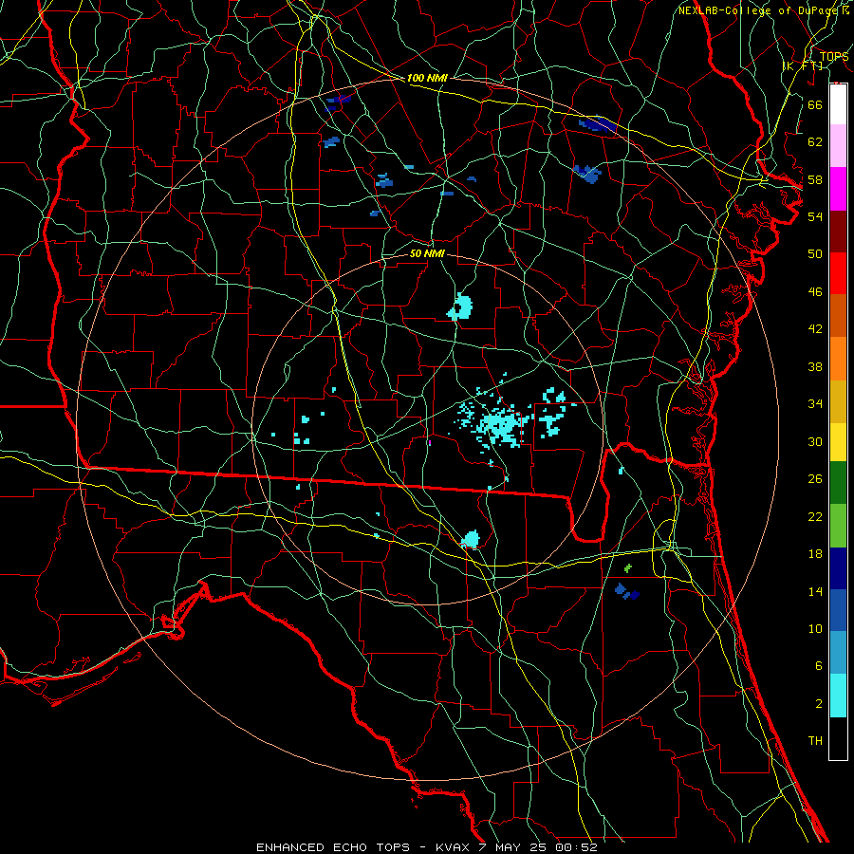Click the 100 NMI range ring label
This screenshot has height=854, width=854.
coord(427,78)
